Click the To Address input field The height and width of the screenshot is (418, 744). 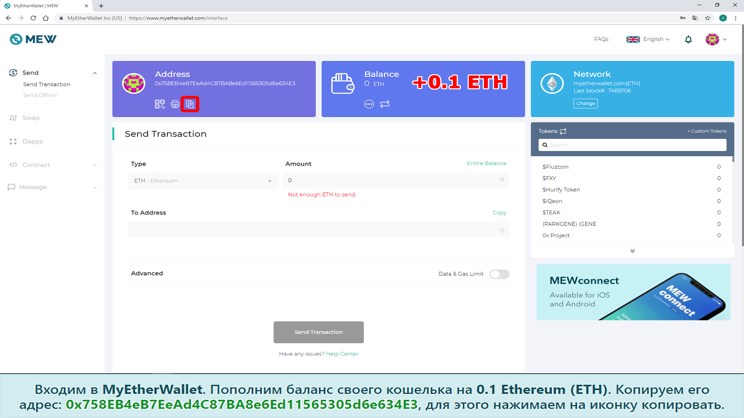coord(319,230)
